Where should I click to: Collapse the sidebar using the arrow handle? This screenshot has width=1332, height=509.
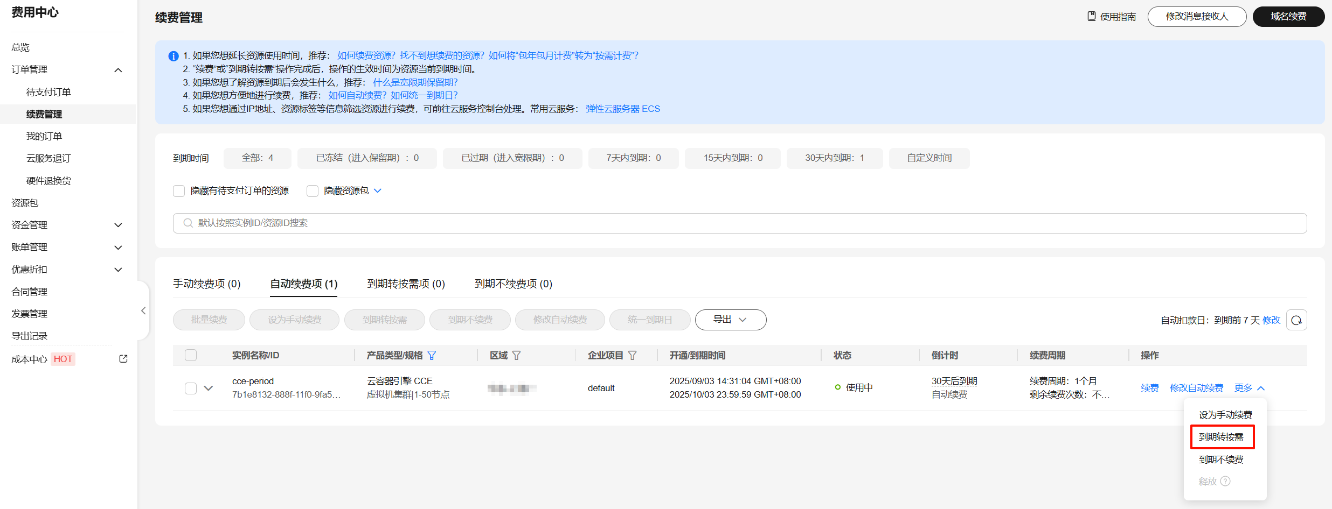point(143,310)
